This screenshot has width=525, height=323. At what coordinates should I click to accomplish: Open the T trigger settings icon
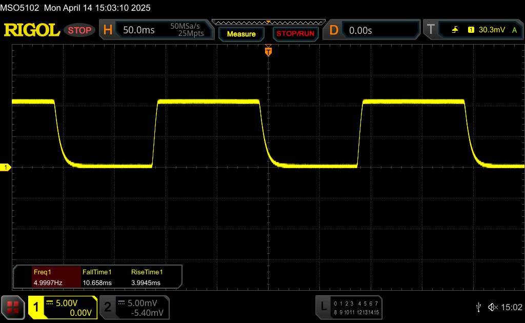pyautogui.click(x=430, y=30)
